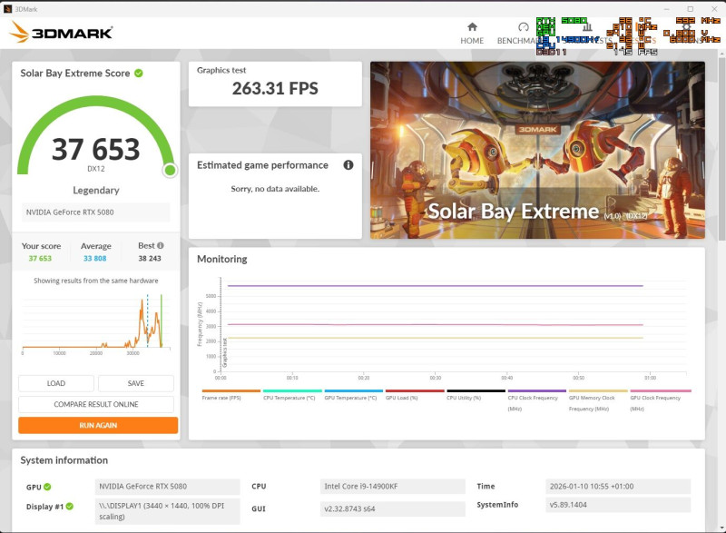Screen dimensions: 726x533
Task: Click the LOAD button
Action: click(56, 383)
